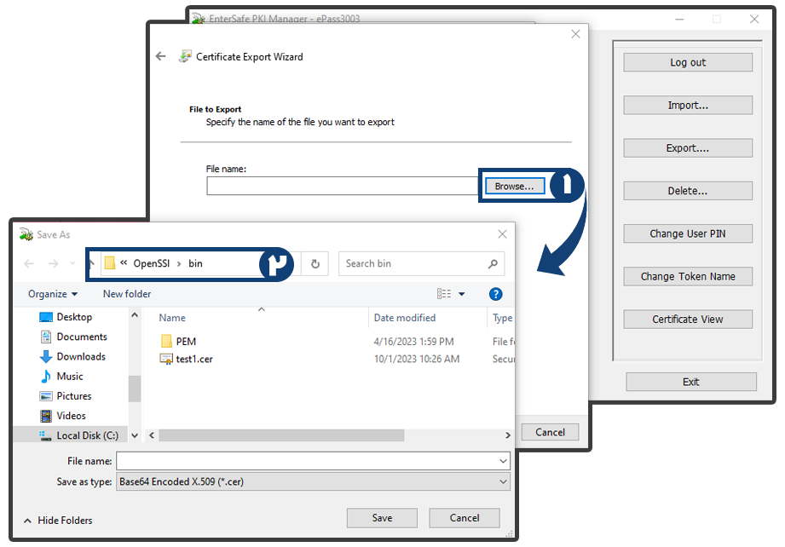Click horizontal scrollbar left arrow
This screenshot has width=785, height=547.
click(152, 435)
